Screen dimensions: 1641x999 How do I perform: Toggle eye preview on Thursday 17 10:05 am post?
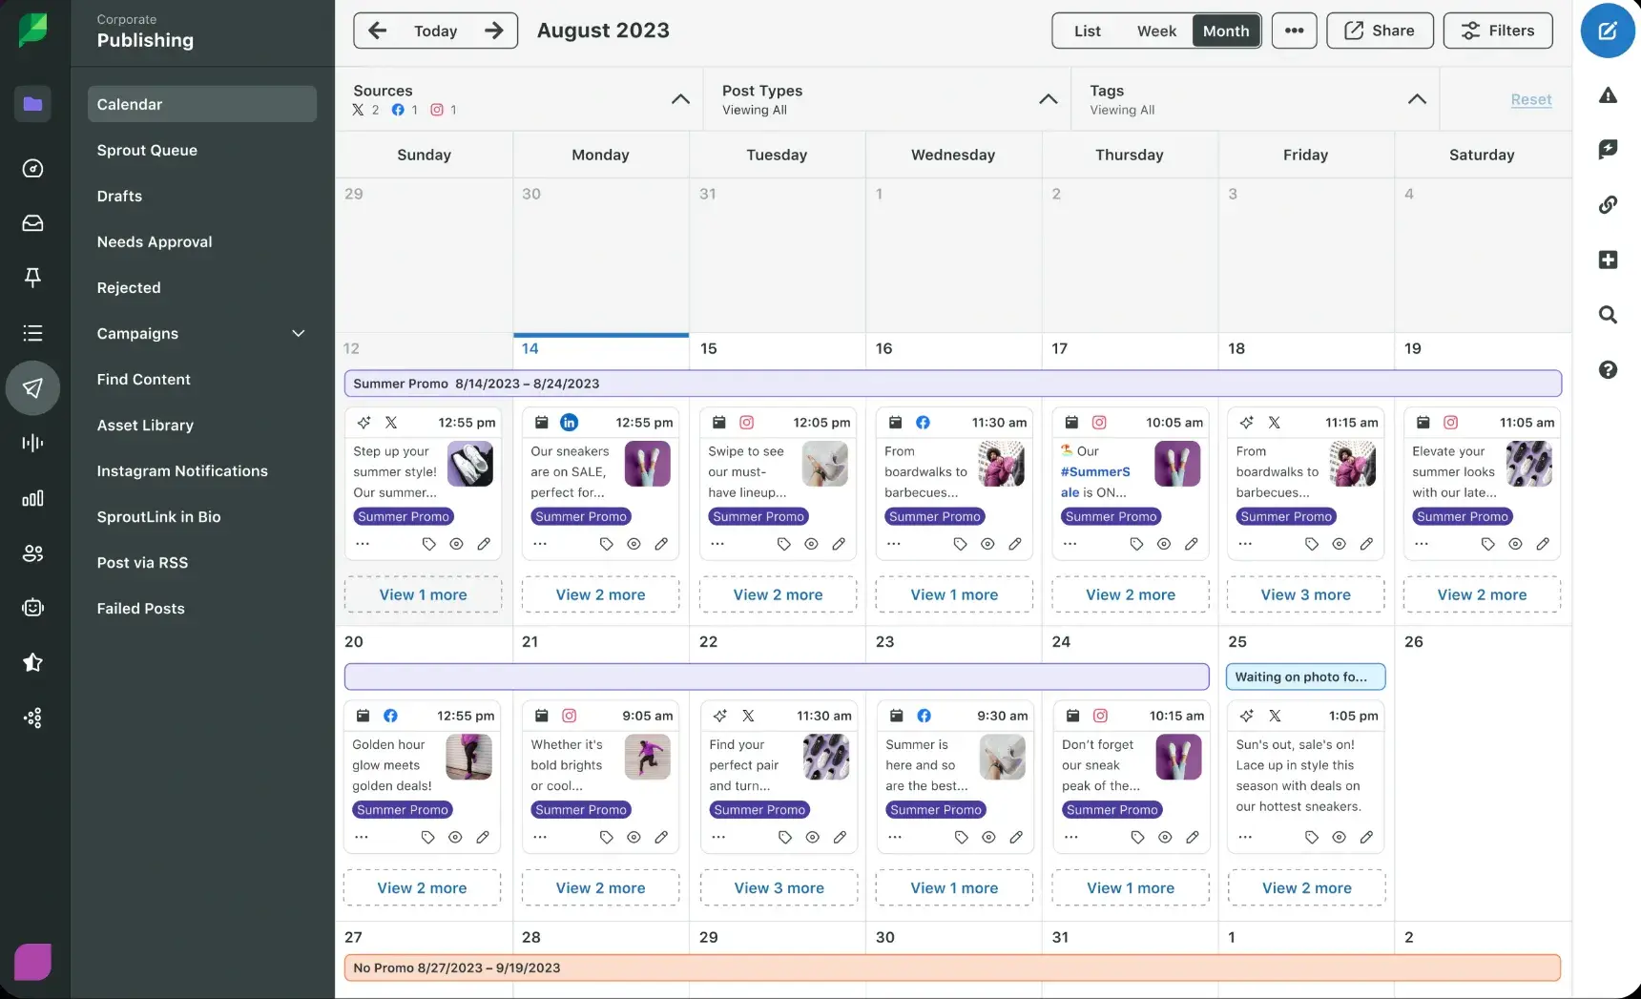(1164, 544)
